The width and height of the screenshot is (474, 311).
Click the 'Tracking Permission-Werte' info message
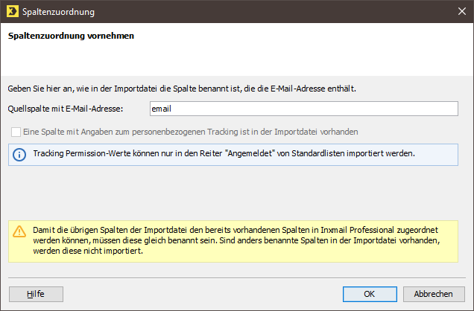pyautogui.click(x=224, y=153)
